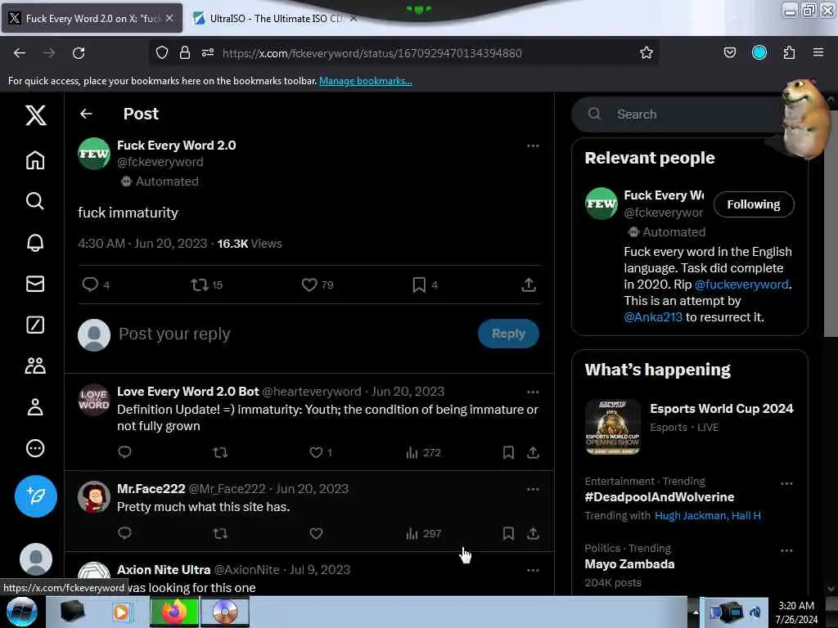Switch to the UltraISO browser tab

pyautogui.click(x=275, y=18)
